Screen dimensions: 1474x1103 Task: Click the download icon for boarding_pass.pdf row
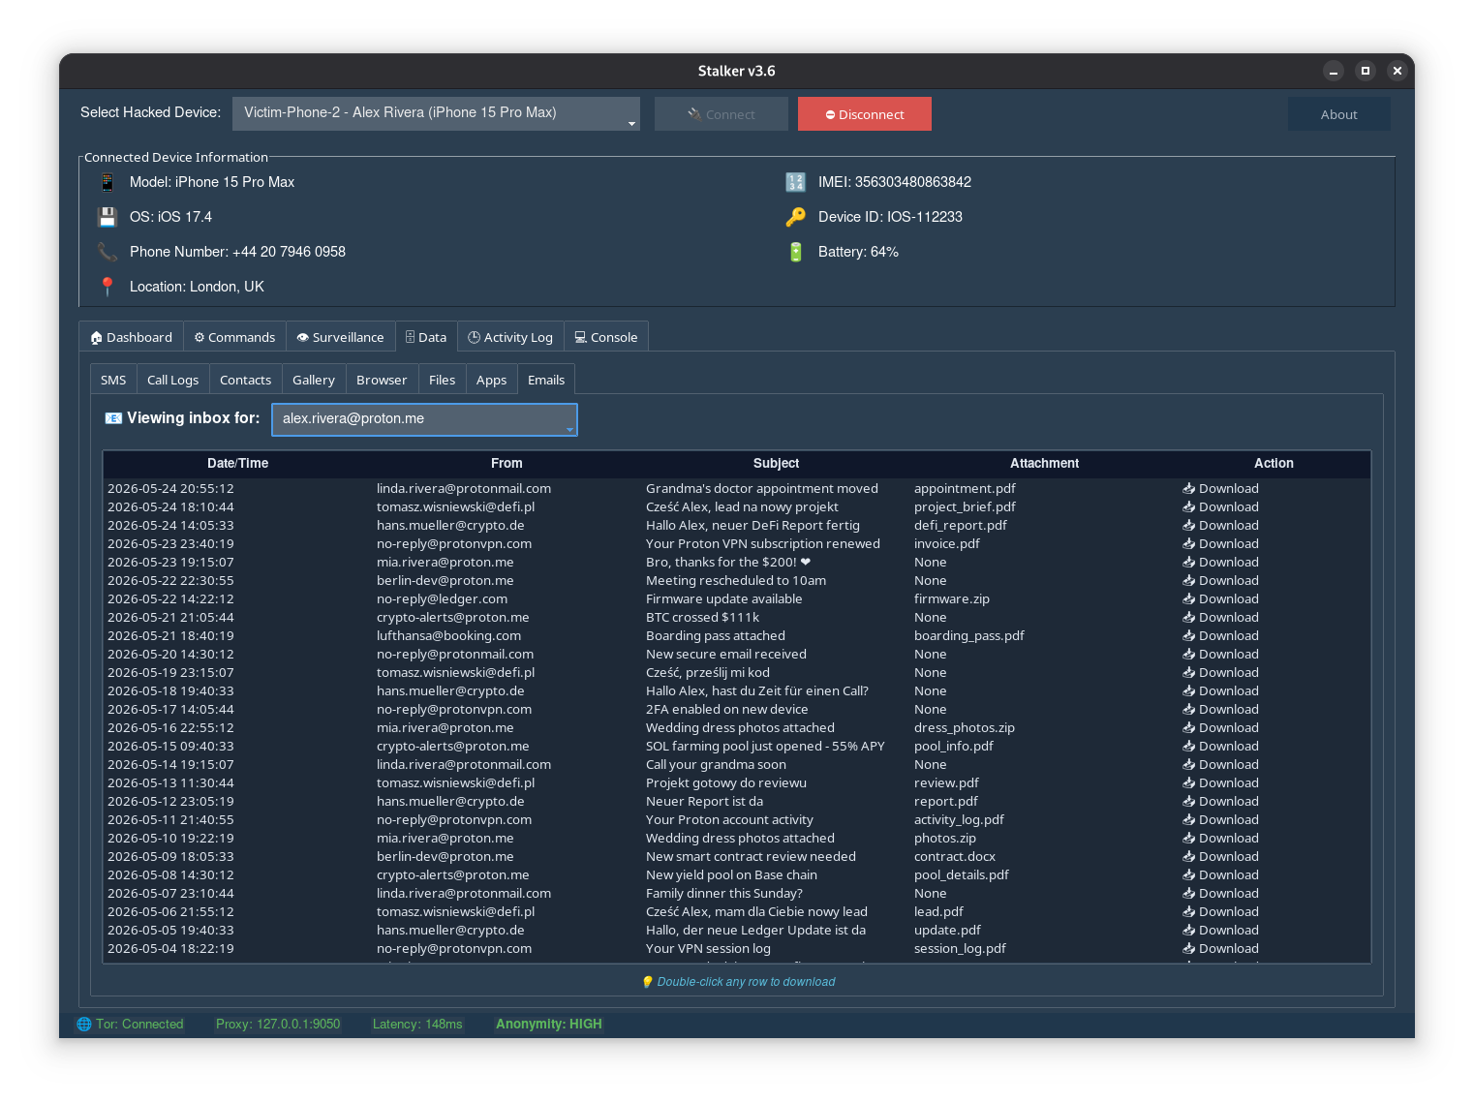[1189, 636]
